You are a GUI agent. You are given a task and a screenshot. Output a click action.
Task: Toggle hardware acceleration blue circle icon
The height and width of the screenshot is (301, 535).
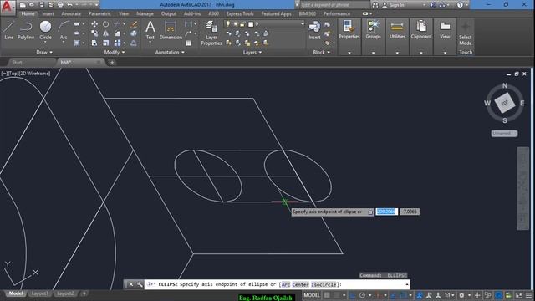tap(498, 295)
